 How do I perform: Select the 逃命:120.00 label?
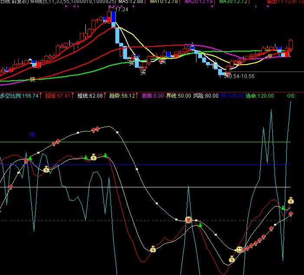pos(260,95)
